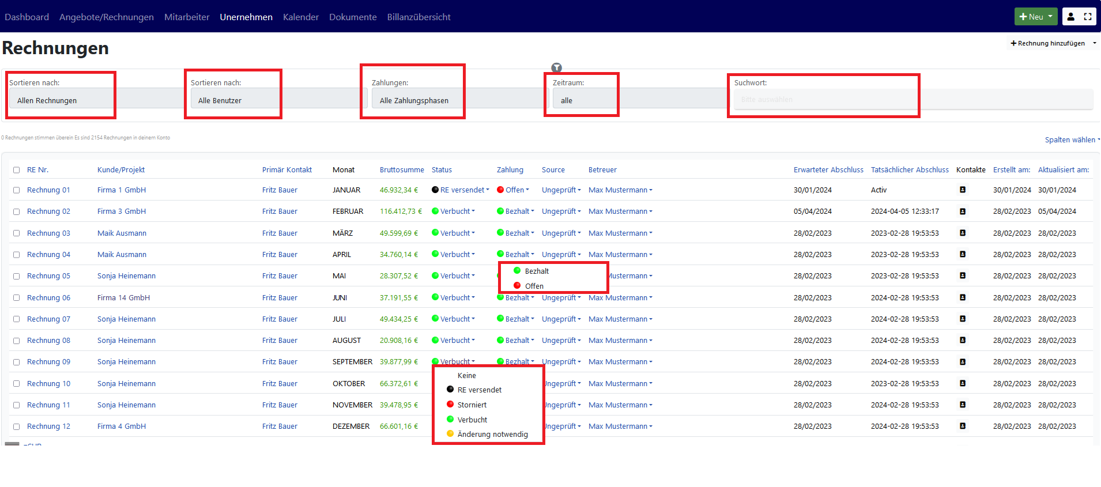Click the filter funnel icon above Zeitraum
The image size is (1101, 487).
click(556, 67)
